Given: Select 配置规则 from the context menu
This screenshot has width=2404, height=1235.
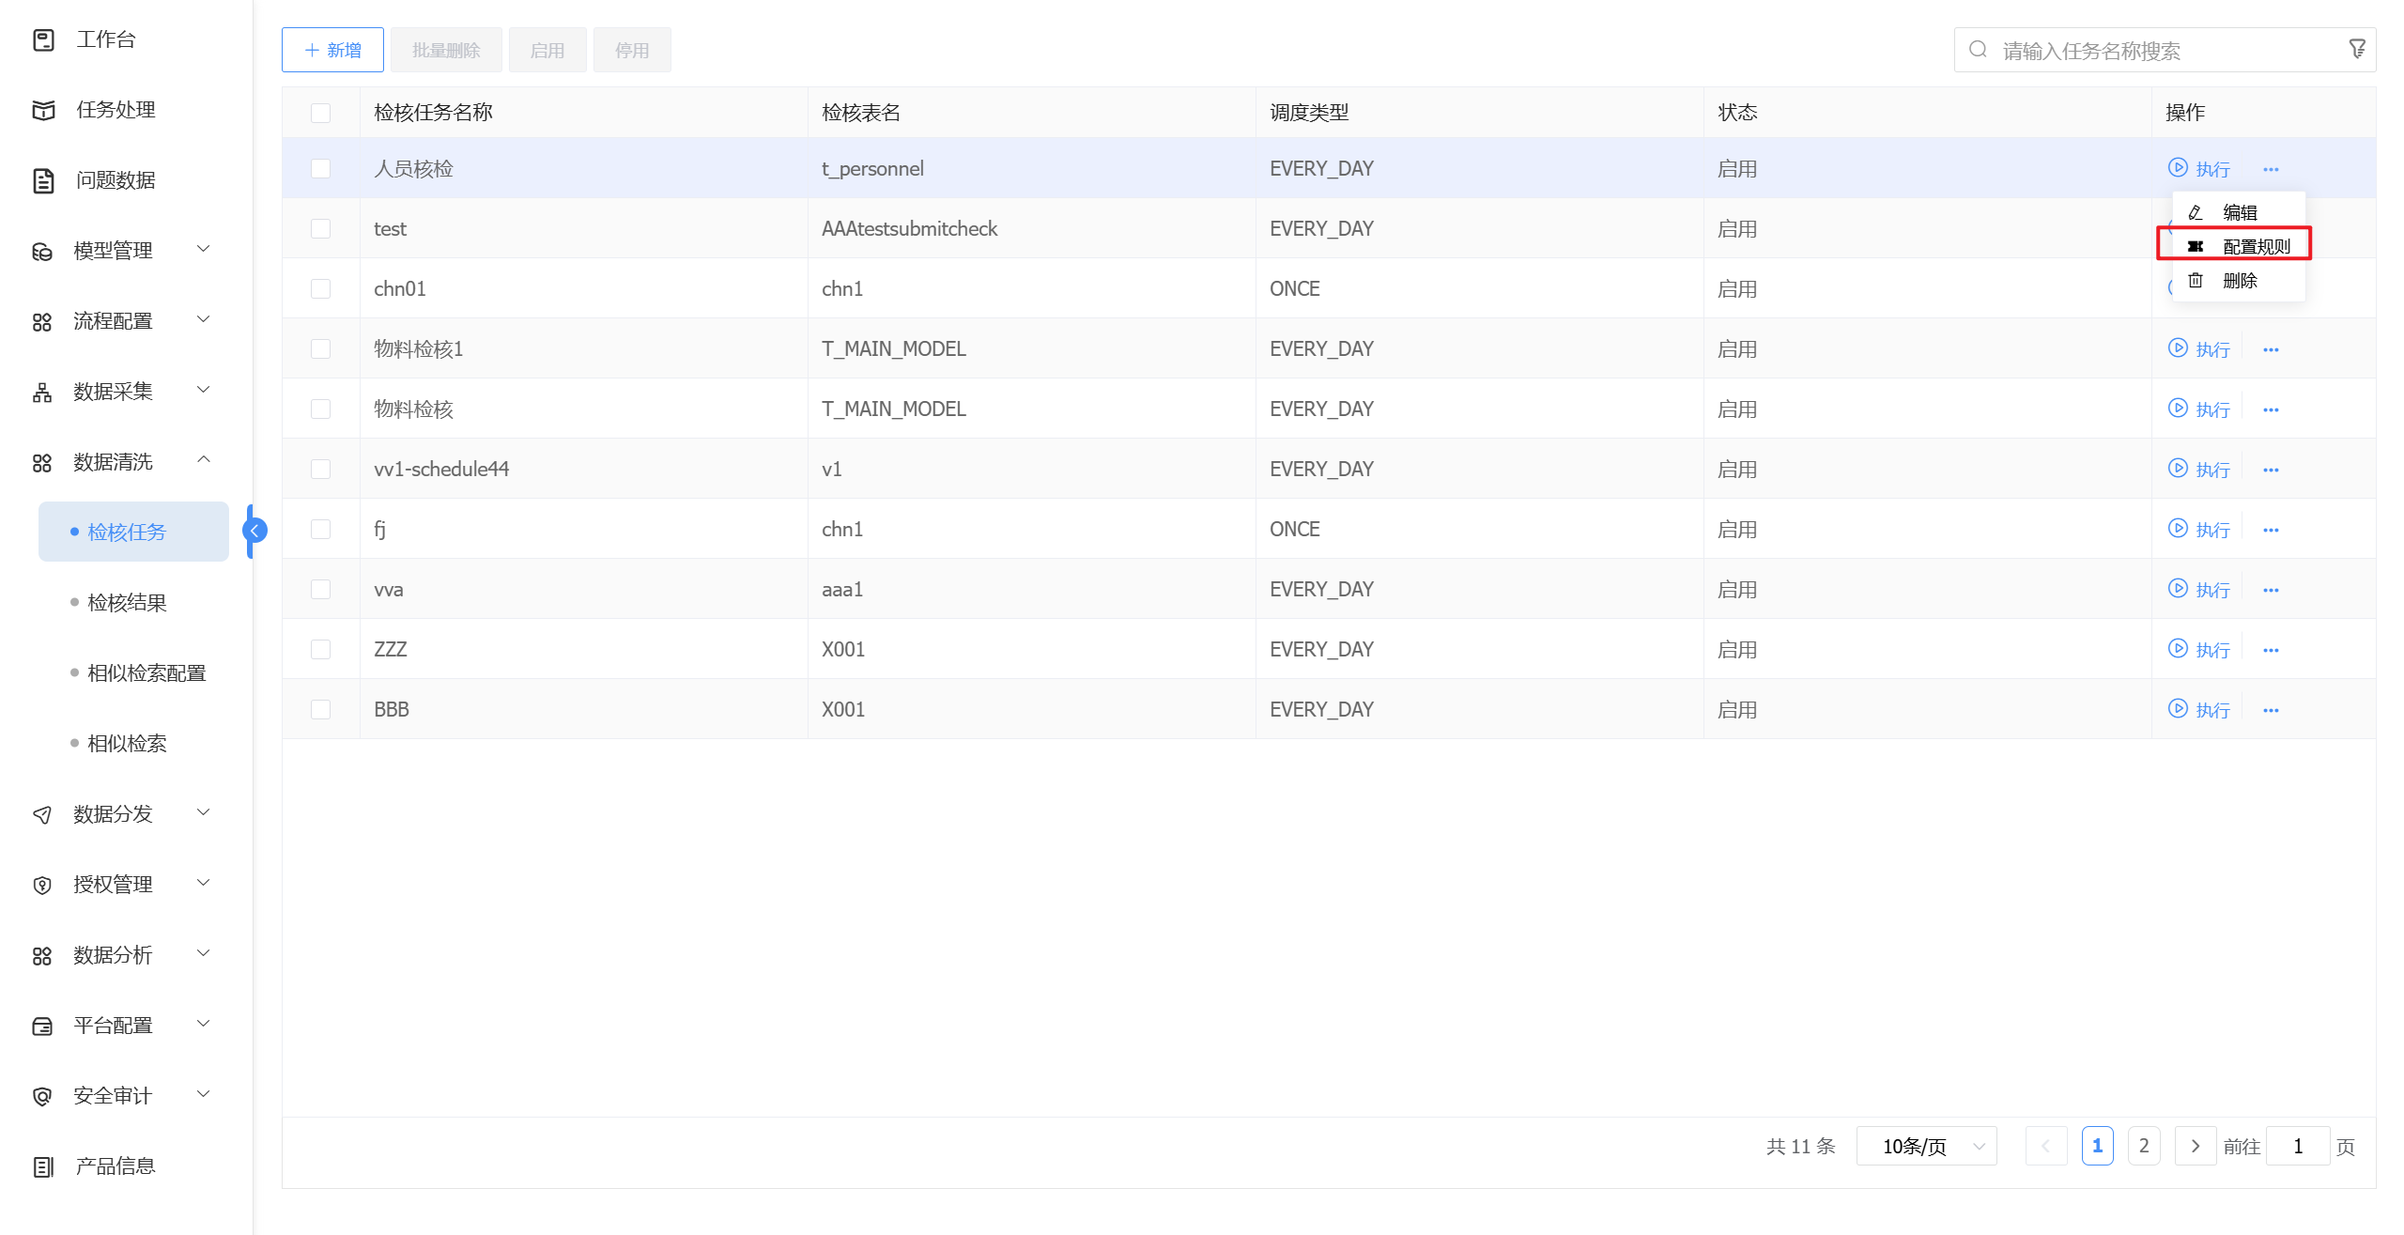Looking at the screenshot, I should [2255, 246].
